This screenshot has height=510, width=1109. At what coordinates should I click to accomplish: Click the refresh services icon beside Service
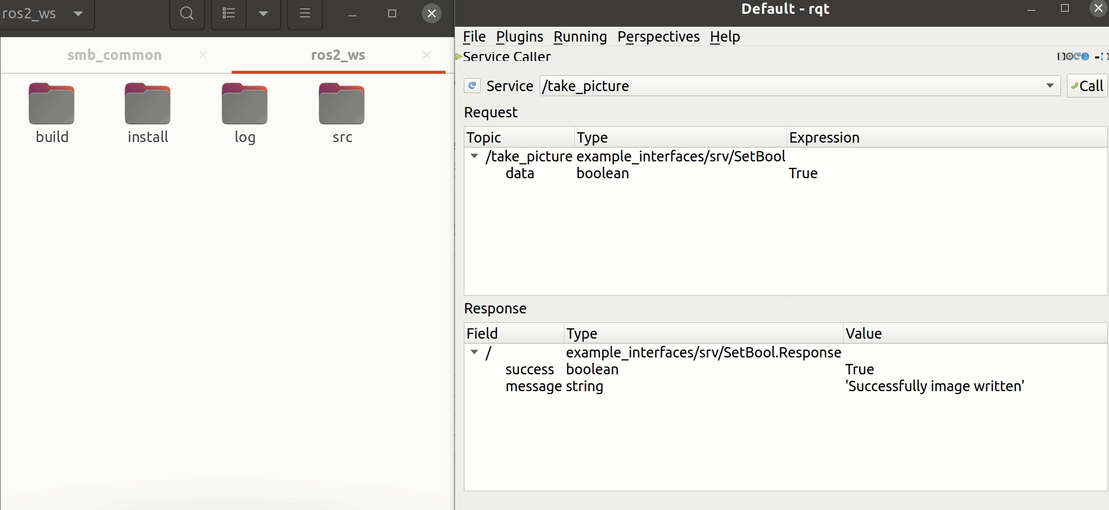472,86
